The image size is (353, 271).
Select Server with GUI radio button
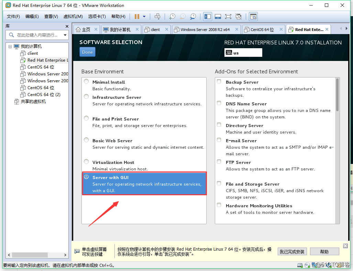(86, 177)
